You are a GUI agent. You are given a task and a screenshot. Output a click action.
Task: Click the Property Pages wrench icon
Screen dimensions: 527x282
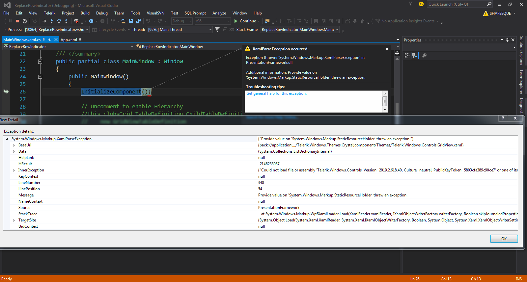coord(425,56)
